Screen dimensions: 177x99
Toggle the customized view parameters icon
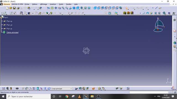121,8
